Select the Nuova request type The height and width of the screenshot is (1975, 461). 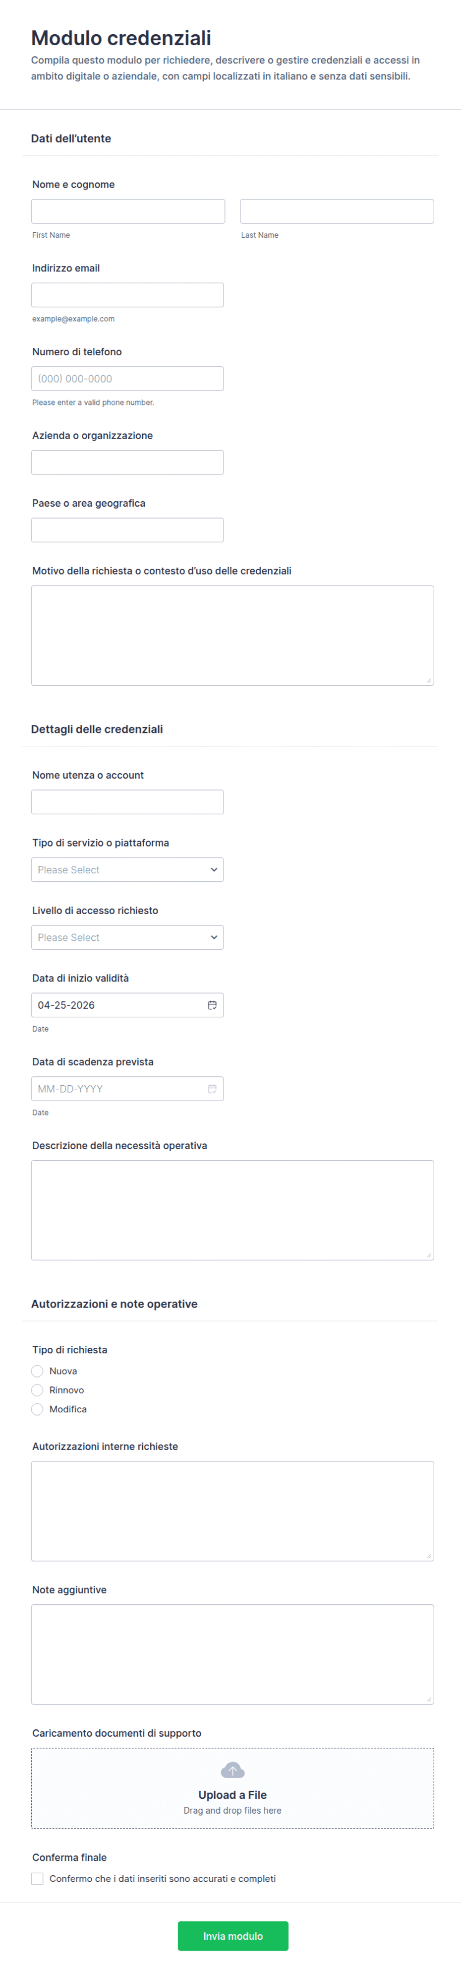[38, 1371]
